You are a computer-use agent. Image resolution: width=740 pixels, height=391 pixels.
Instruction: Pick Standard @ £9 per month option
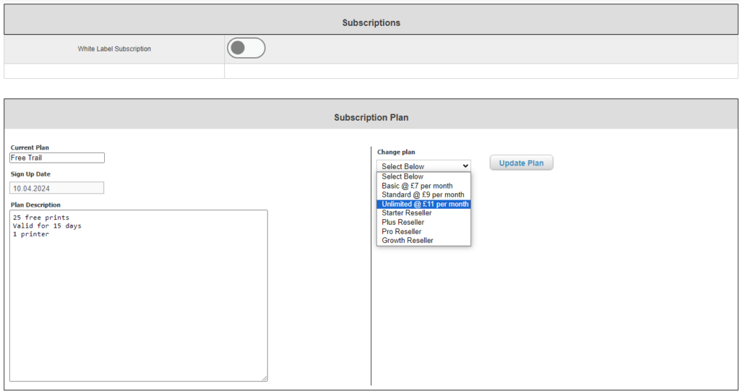click(423, 195)
